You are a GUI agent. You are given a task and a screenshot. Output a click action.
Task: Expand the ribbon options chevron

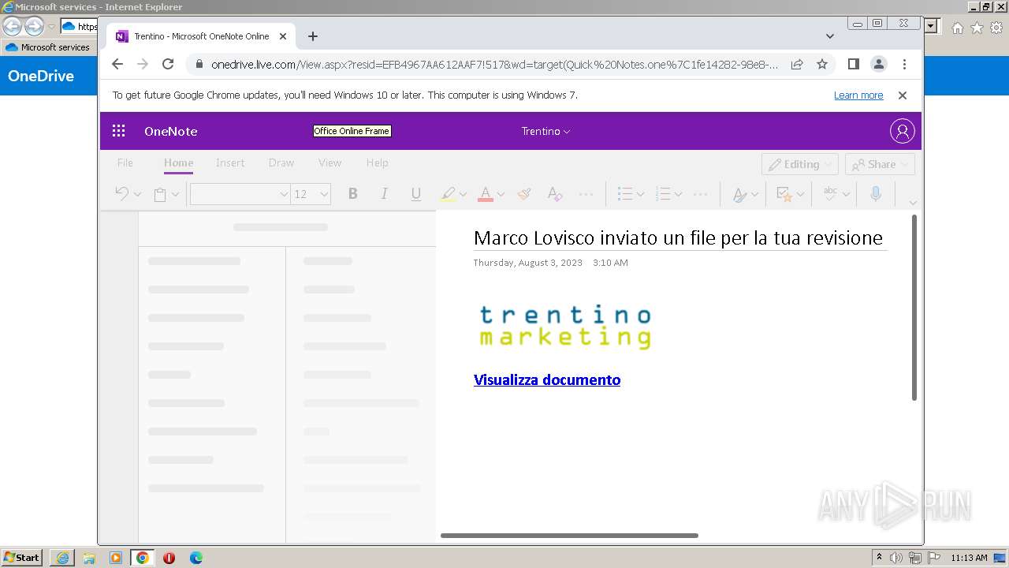click(x=913, y=202)
